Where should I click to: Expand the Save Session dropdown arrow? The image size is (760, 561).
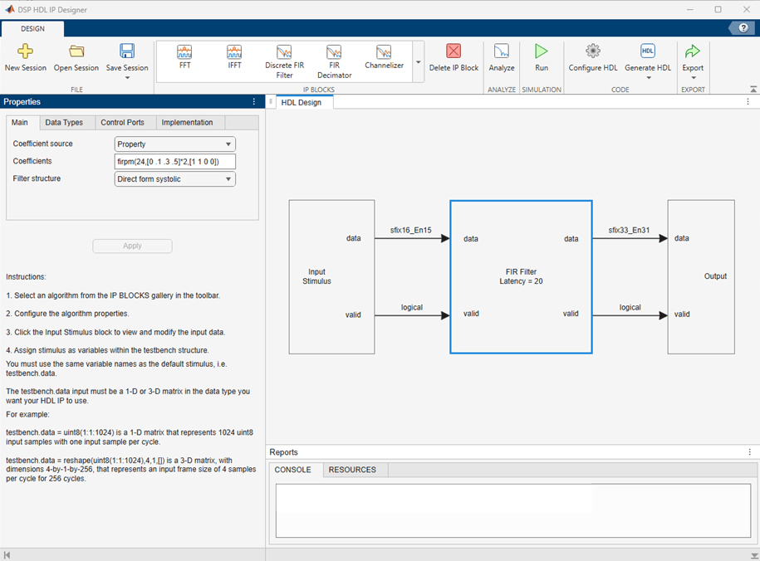pyautogui.click(x=127, y=77)
